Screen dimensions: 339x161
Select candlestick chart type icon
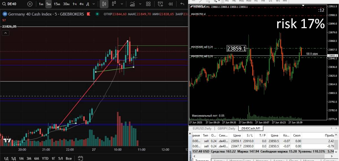(x=104, y=4)
